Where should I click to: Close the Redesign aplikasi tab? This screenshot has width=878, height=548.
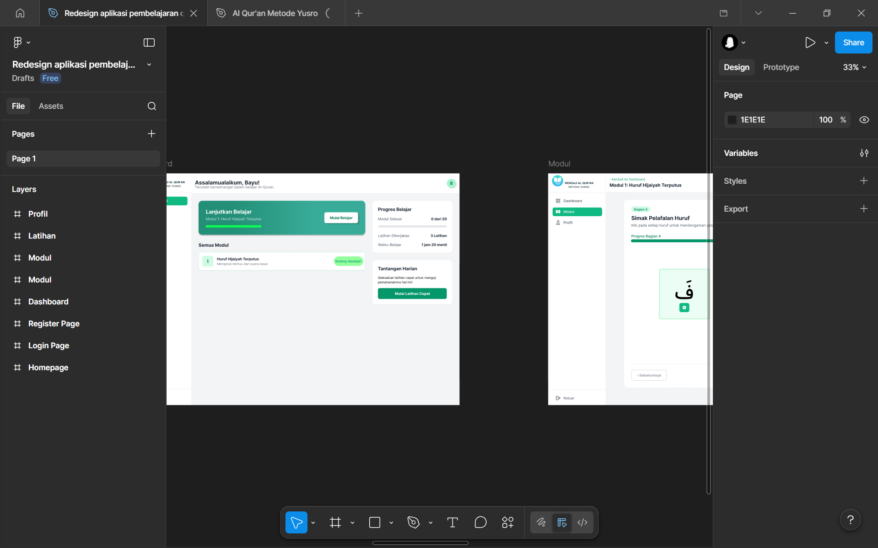point(194,13)
